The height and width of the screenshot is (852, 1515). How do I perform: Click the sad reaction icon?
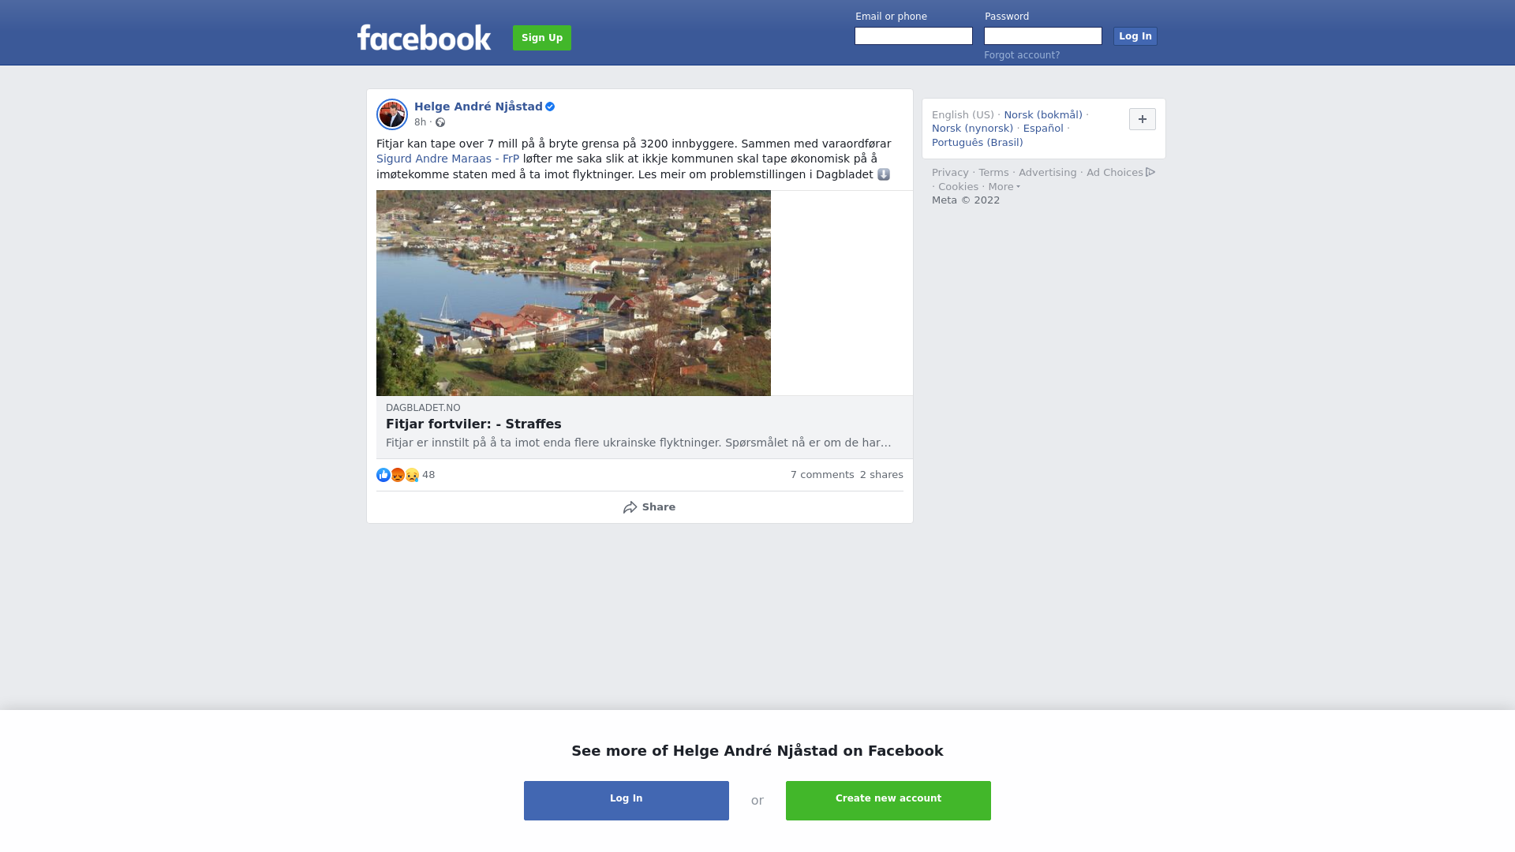412,475
